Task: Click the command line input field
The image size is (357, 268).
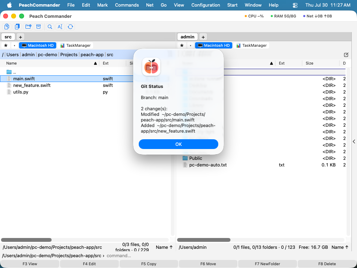Action: pyautogui.click(x=230, y=256)
